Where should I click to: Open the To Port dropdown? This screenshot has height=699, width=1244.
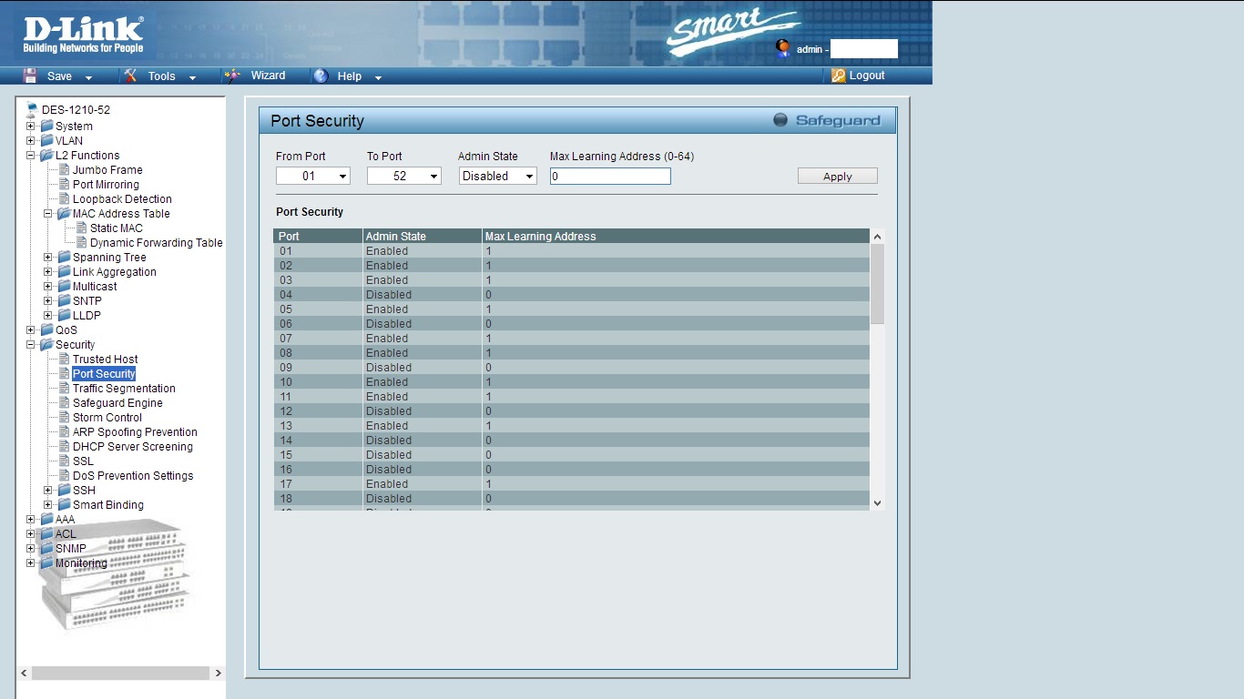(404, 176)
